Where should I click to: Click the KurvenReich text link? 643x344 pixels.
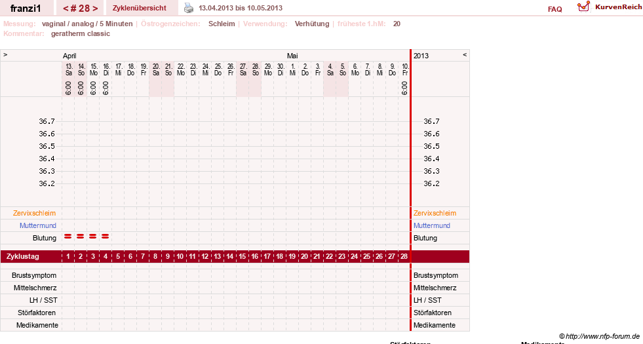618,7
